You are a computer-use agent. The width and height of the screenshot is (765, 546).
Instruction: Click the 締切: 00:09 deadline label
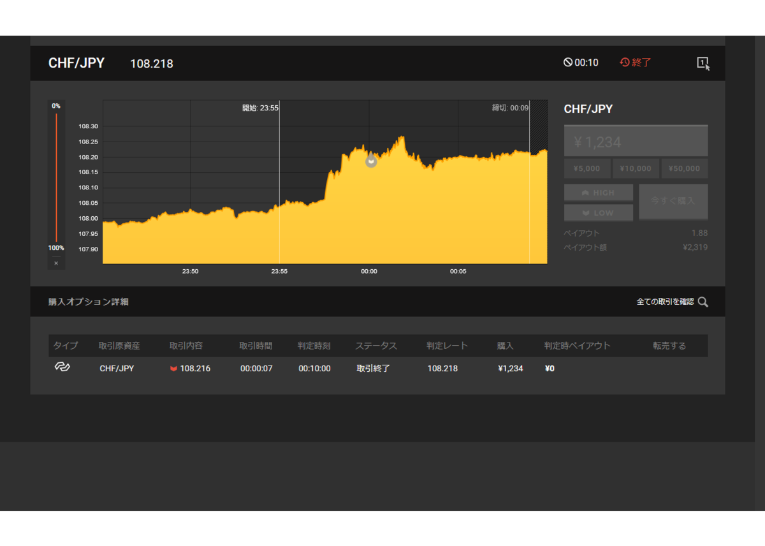point(510,108)
